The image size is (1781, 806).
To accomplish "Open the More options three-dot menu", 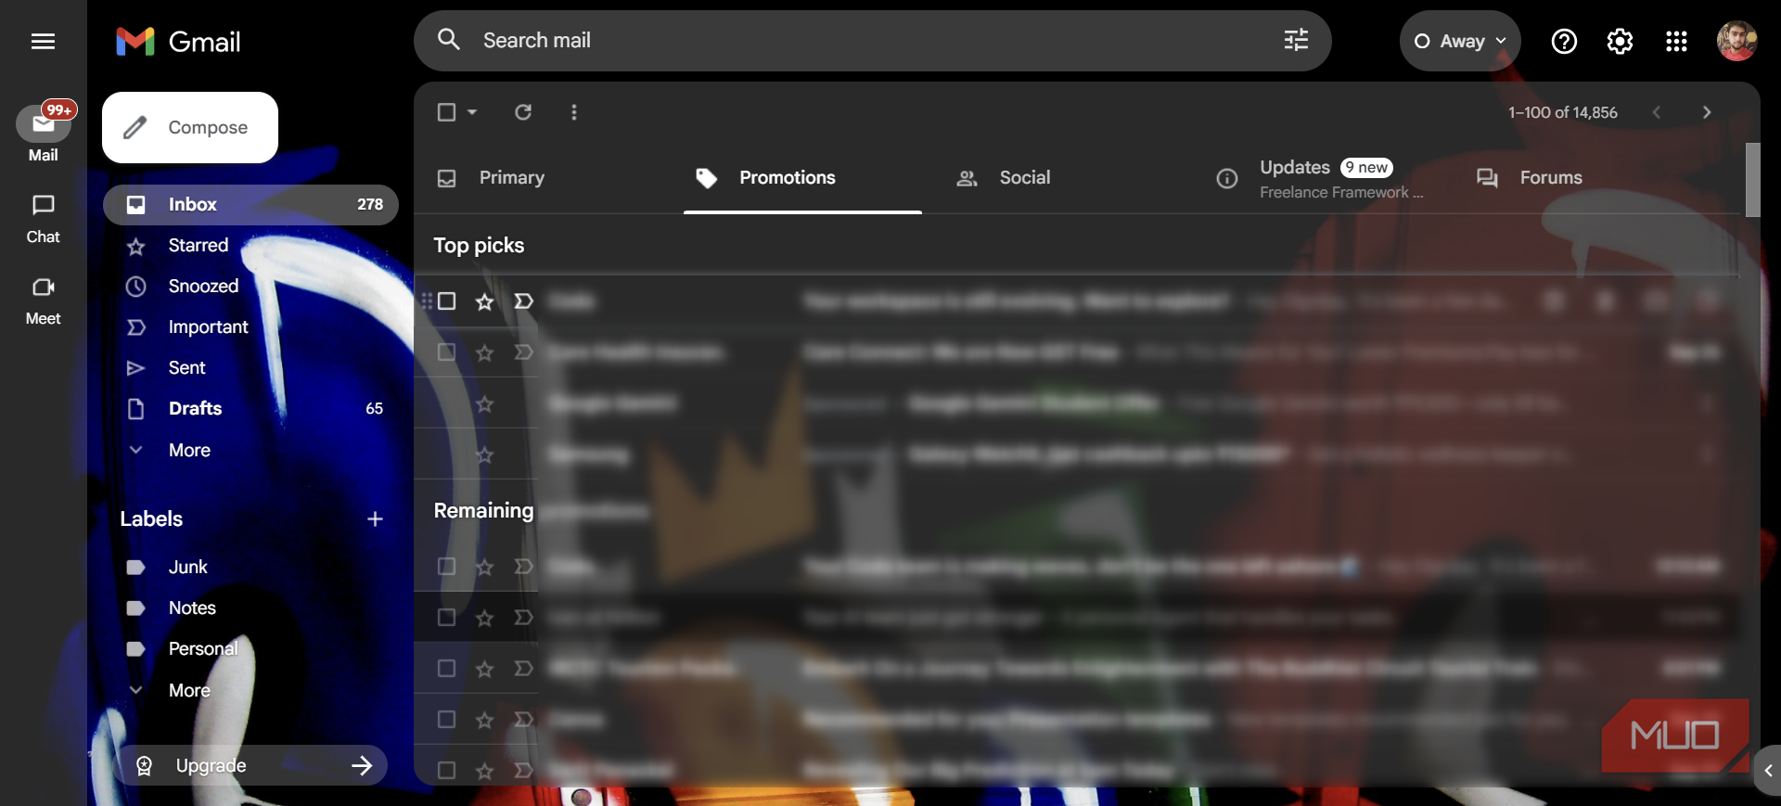I will (x=574, y=112).
